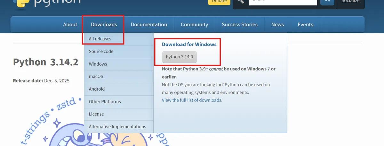The width and height of the screenshot is (384, 146).
Task: Click the yellow Donate button
Action: tap(219, 2)
